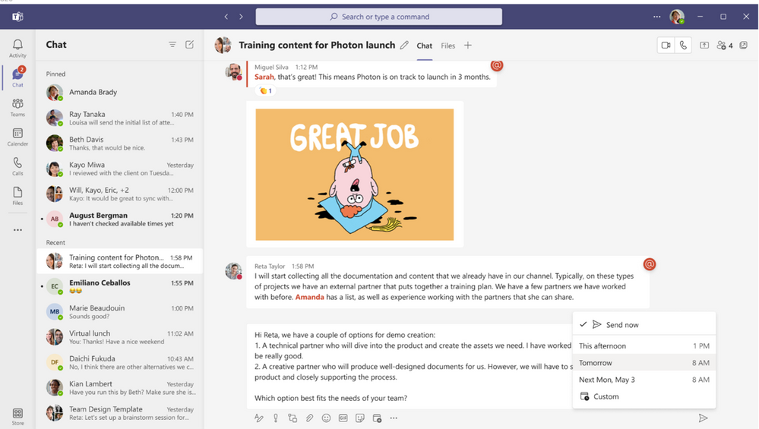
Task: Start a video call
Action: click(x=666, y=45)
